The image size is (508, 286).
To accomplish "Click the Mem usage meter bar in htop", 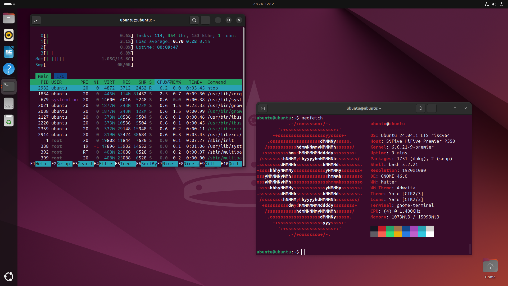I will tap(84, 59).
